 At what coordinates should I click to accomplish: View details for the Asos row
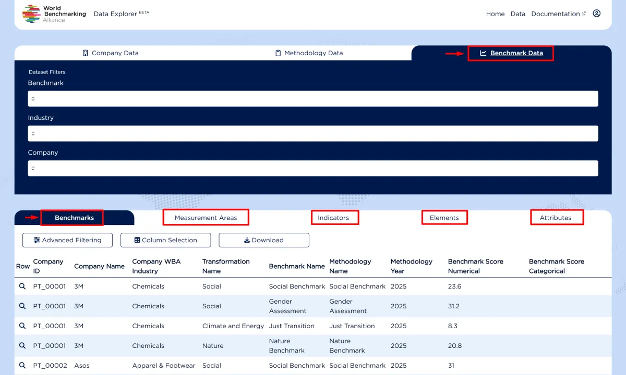tap(22, 366)
